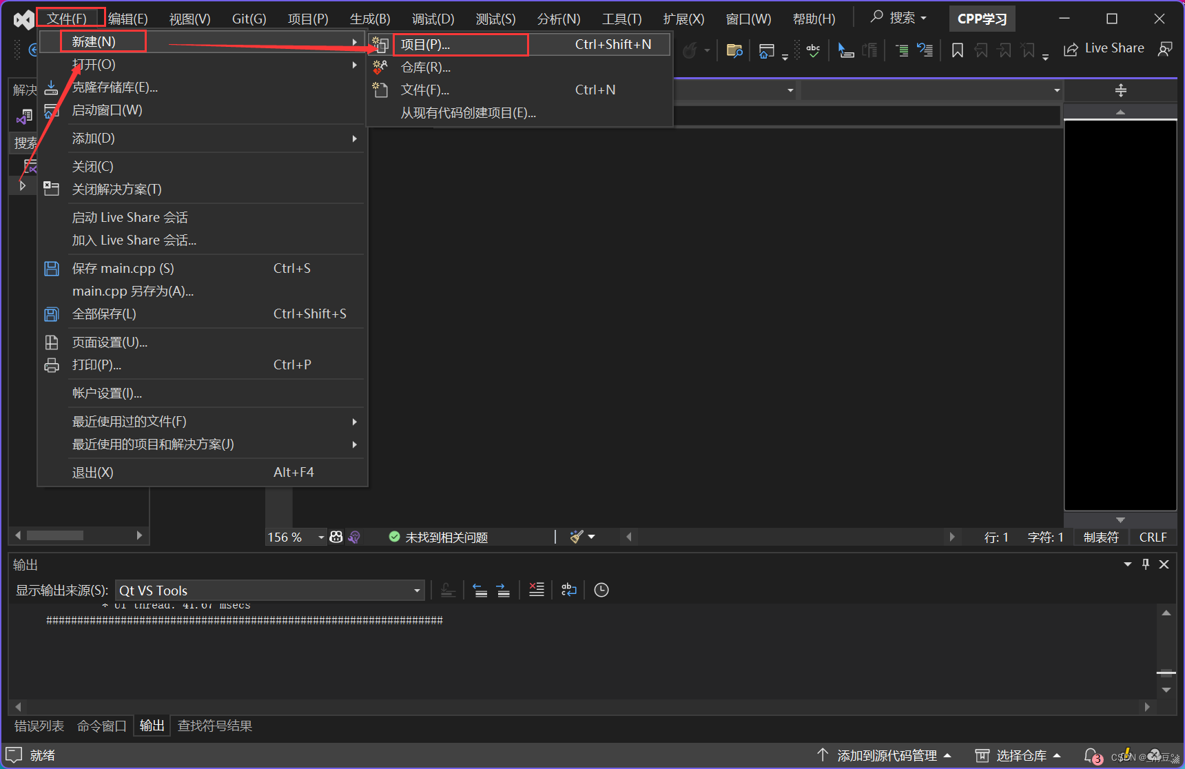This screenshot has width=1185, height=769.
Task: Click Output panel vertical scrollbar down arrow
Action: 1166,690
